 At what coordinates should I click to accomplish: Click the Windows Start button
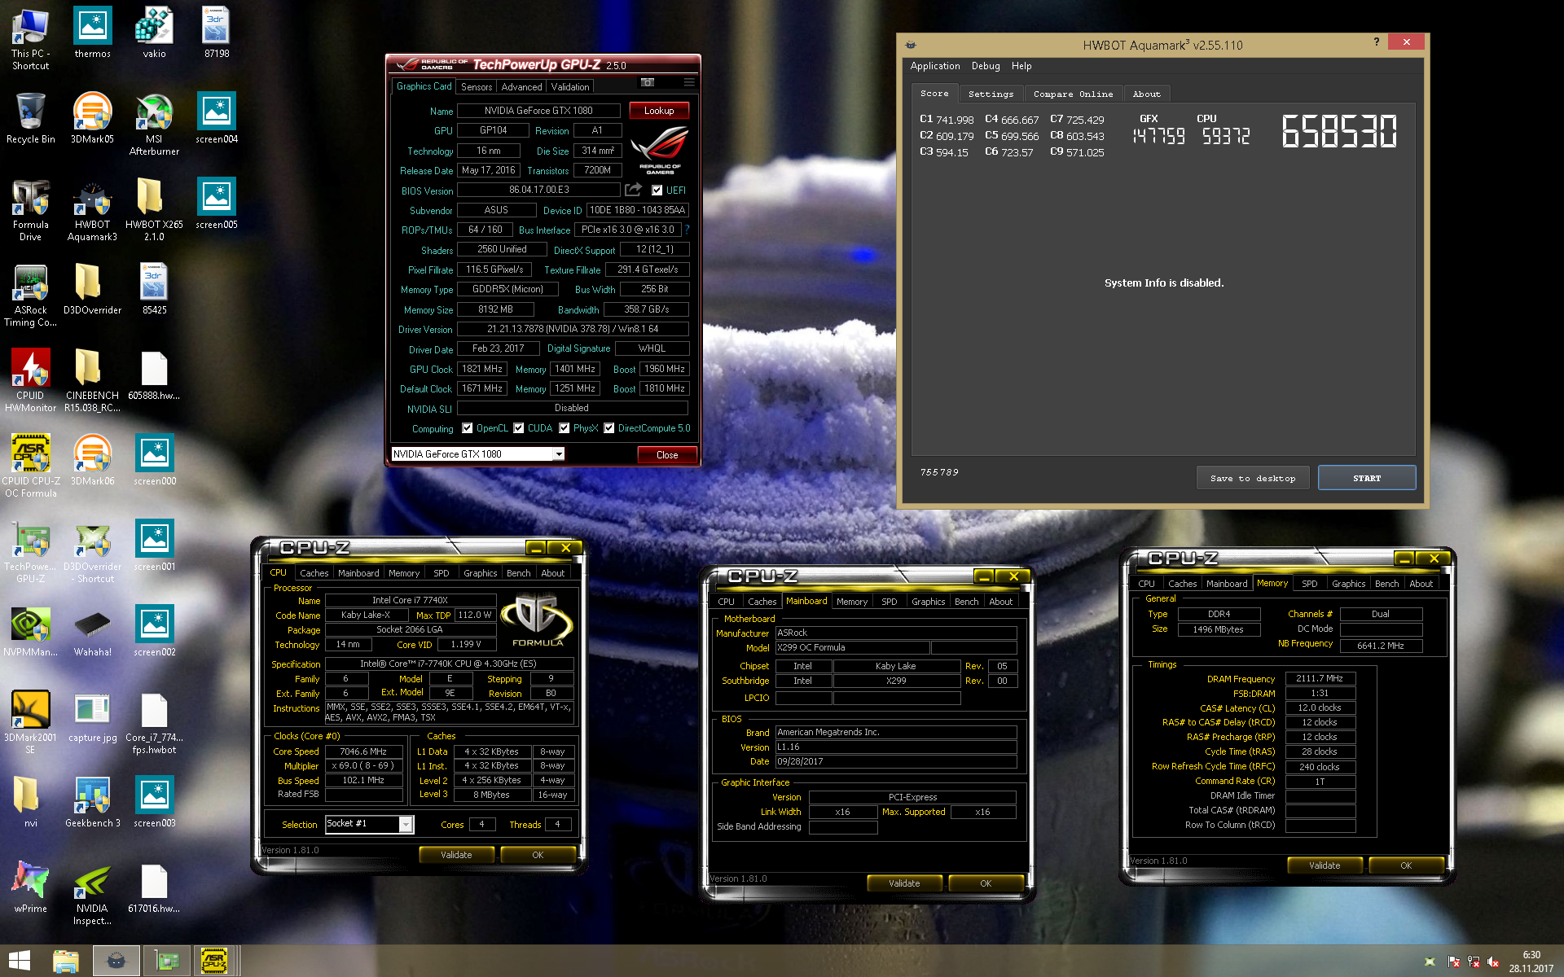(x=19, y=961)
